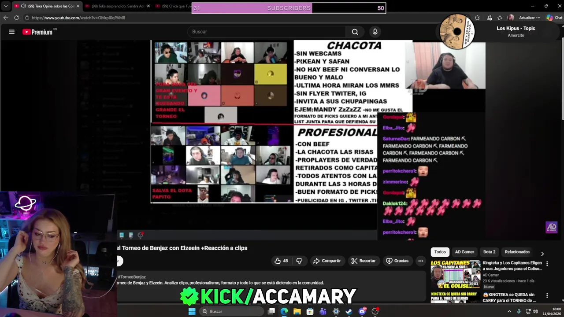Click the taskbar Buscar search box
This screenshot has height=317, width=564.
(231, 311)
